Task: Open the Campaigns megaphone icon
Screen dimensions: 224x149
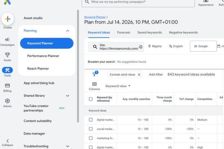Action: tap(7, 39)
